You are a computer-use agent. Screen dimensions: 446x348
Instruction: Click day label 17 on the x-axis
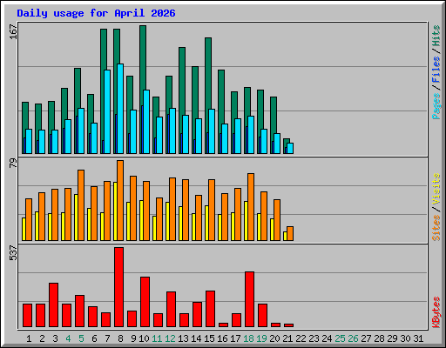click(x=235, y=338)
